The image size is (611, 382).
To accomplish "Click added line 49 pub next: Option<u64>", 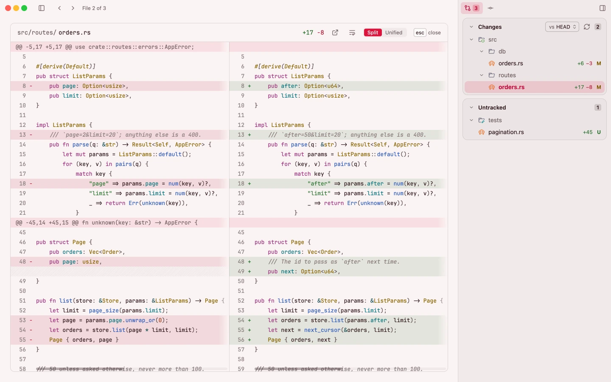I will point(338,272).
